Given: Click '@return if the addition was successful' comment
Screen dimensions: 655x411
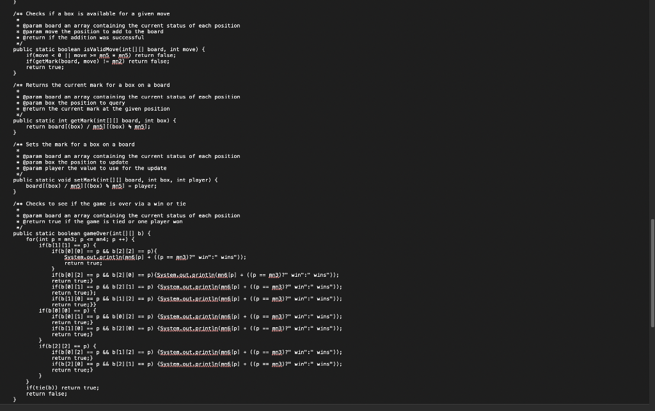Looking at the screenshot, I should (83, 38).
